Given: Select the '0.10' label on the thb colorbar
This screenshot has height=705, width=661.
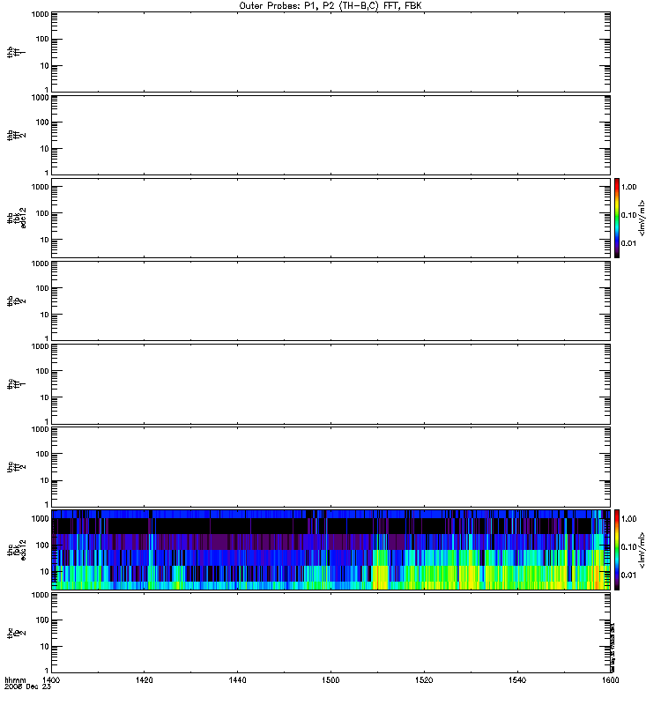Looking at the screenshot, I should [628, 215].
